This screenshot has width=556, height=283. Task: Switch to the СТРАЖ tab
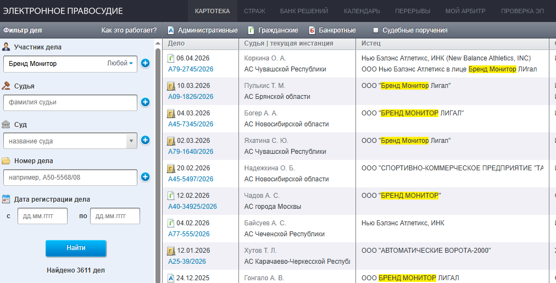click(254, 11)
